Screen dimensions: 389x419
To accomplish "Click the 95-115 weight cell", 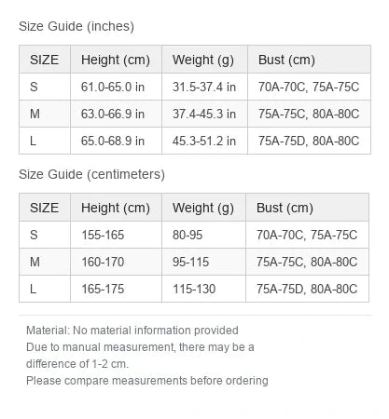I will (x=203, y=262).
